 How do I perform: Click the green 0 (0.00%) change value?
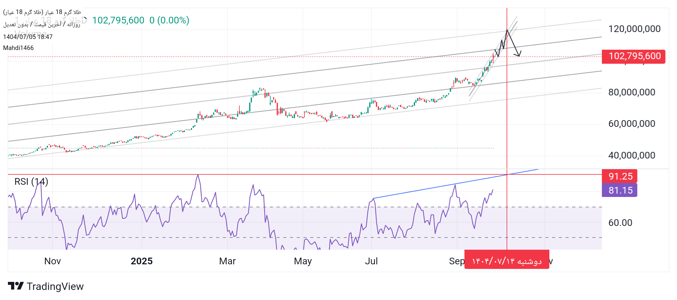pyautogui.click(x=169, y=20)
